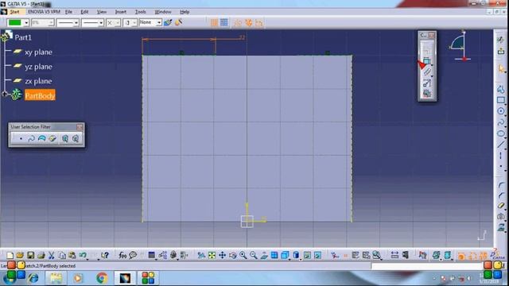The height and width of the screenshot is (286, 509).
Task: Click the Shading view mode cylinder icon
Action: [x=296, y=256]
